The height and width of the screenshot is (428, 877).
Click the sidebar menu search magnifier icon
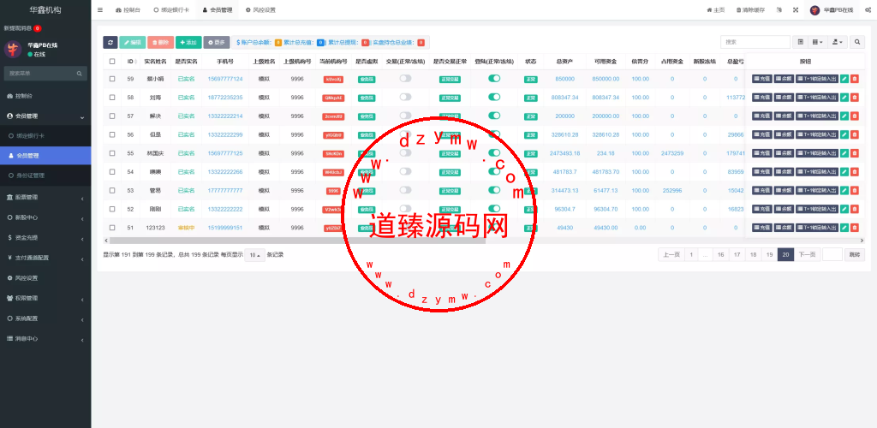(x=80, y=74)
